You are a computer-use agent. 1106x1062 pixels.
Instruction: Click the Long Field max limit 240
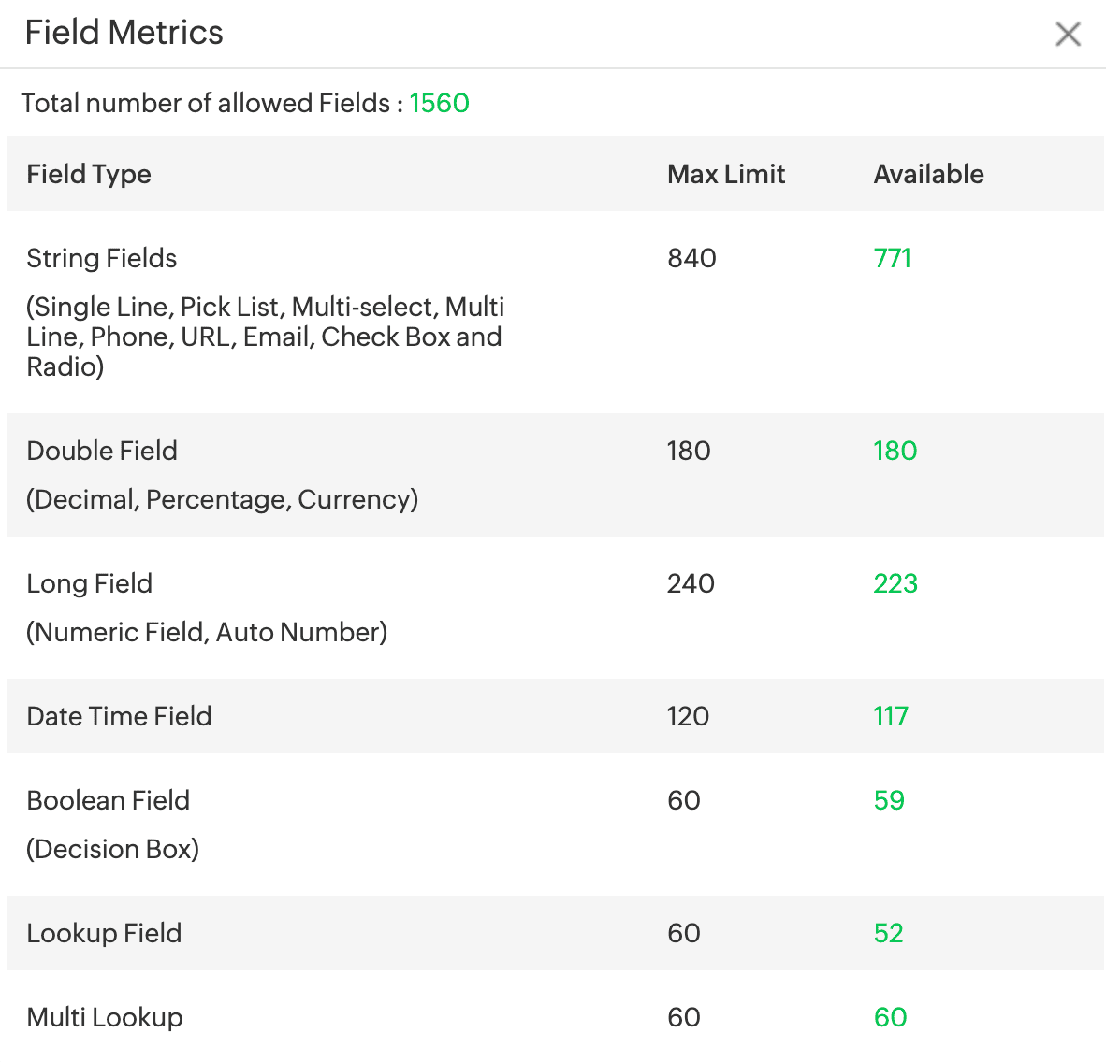(x=691, y=583)
